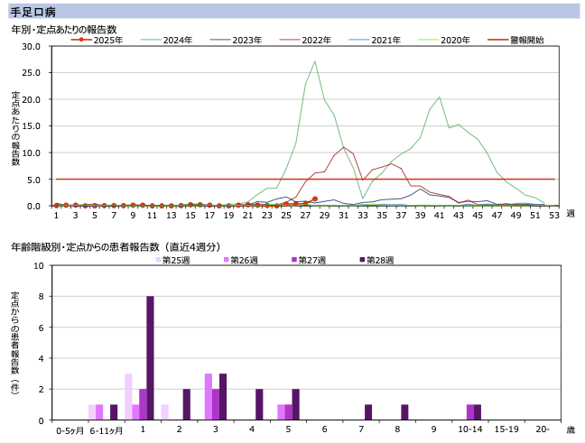Click the 週 axis unit label

[571, 214]
